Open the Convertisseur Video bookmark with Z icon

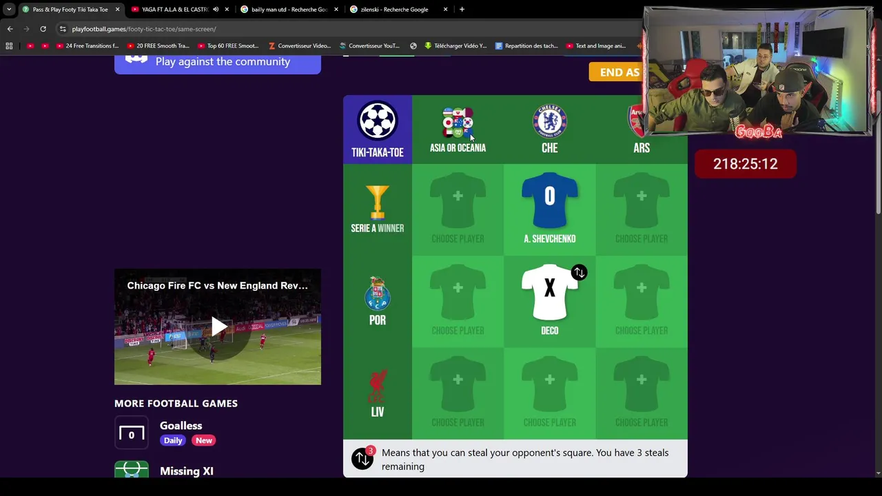click(x=300, y=46)
